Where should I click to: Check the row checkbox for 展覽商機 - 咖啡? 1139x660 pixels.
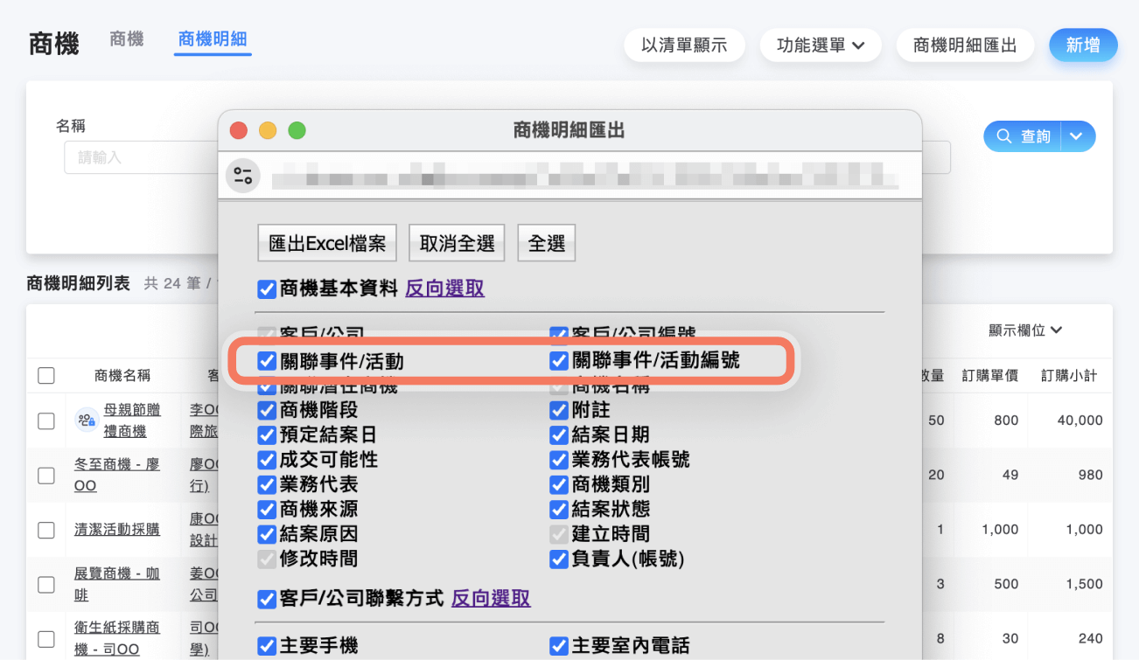pos(46,584)
